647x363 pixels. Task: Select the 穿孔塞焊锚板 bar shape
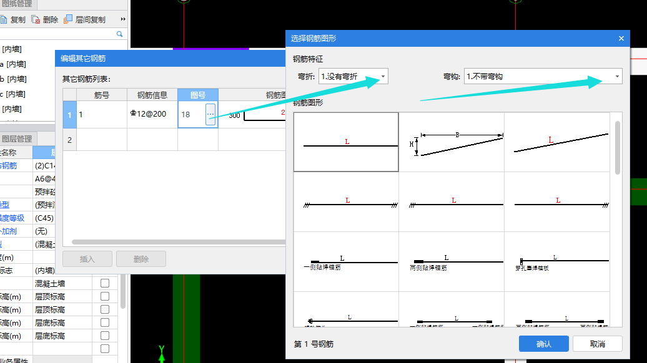click(557, 261)
